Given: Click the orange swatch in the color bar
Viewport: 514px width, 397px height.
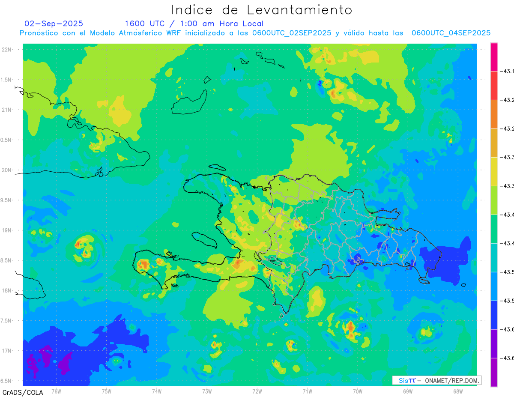Looking at the screenshot, I should (x=494, y=114).
